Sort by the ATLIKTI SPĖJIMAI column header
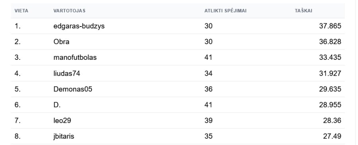Screen dimensions: 358x145 coord(226,11)
